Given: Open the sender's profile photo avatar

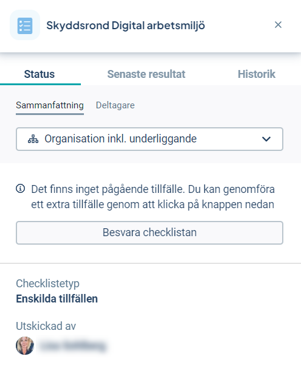Looking at the screenshot, I should (25, 346).
